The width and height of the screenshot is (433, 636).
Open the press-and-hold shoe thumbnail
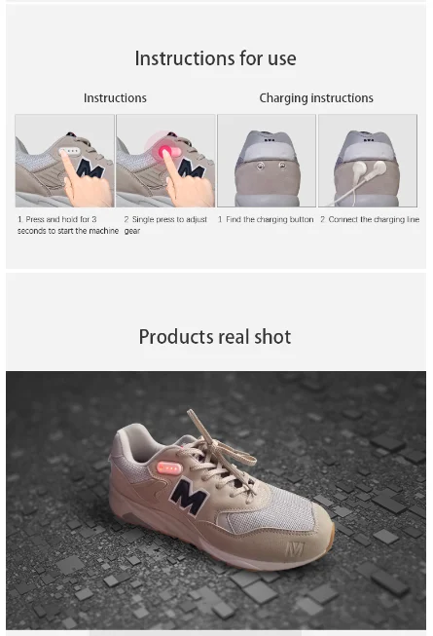click(65, 161)
